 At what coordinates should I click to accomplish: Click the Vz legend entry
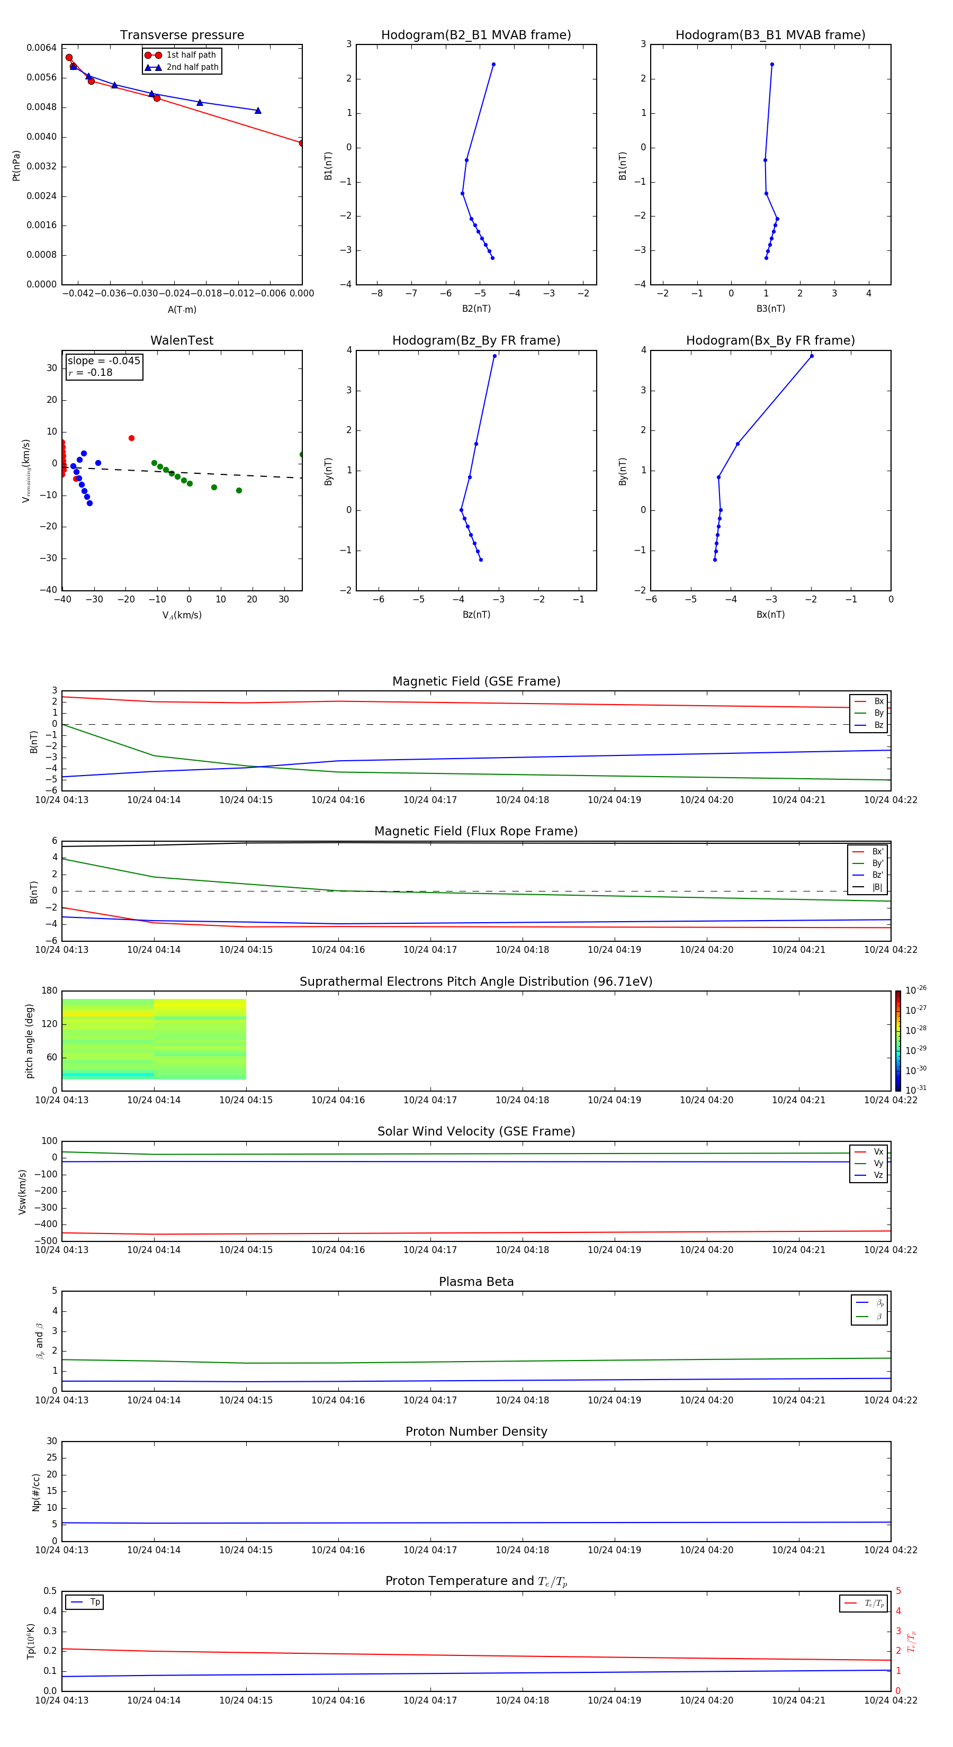[x=869, y=1175]
